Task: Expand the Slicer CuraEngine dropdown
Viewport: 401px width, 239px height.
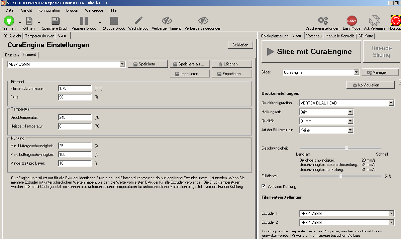Action: tap(357, 72)
